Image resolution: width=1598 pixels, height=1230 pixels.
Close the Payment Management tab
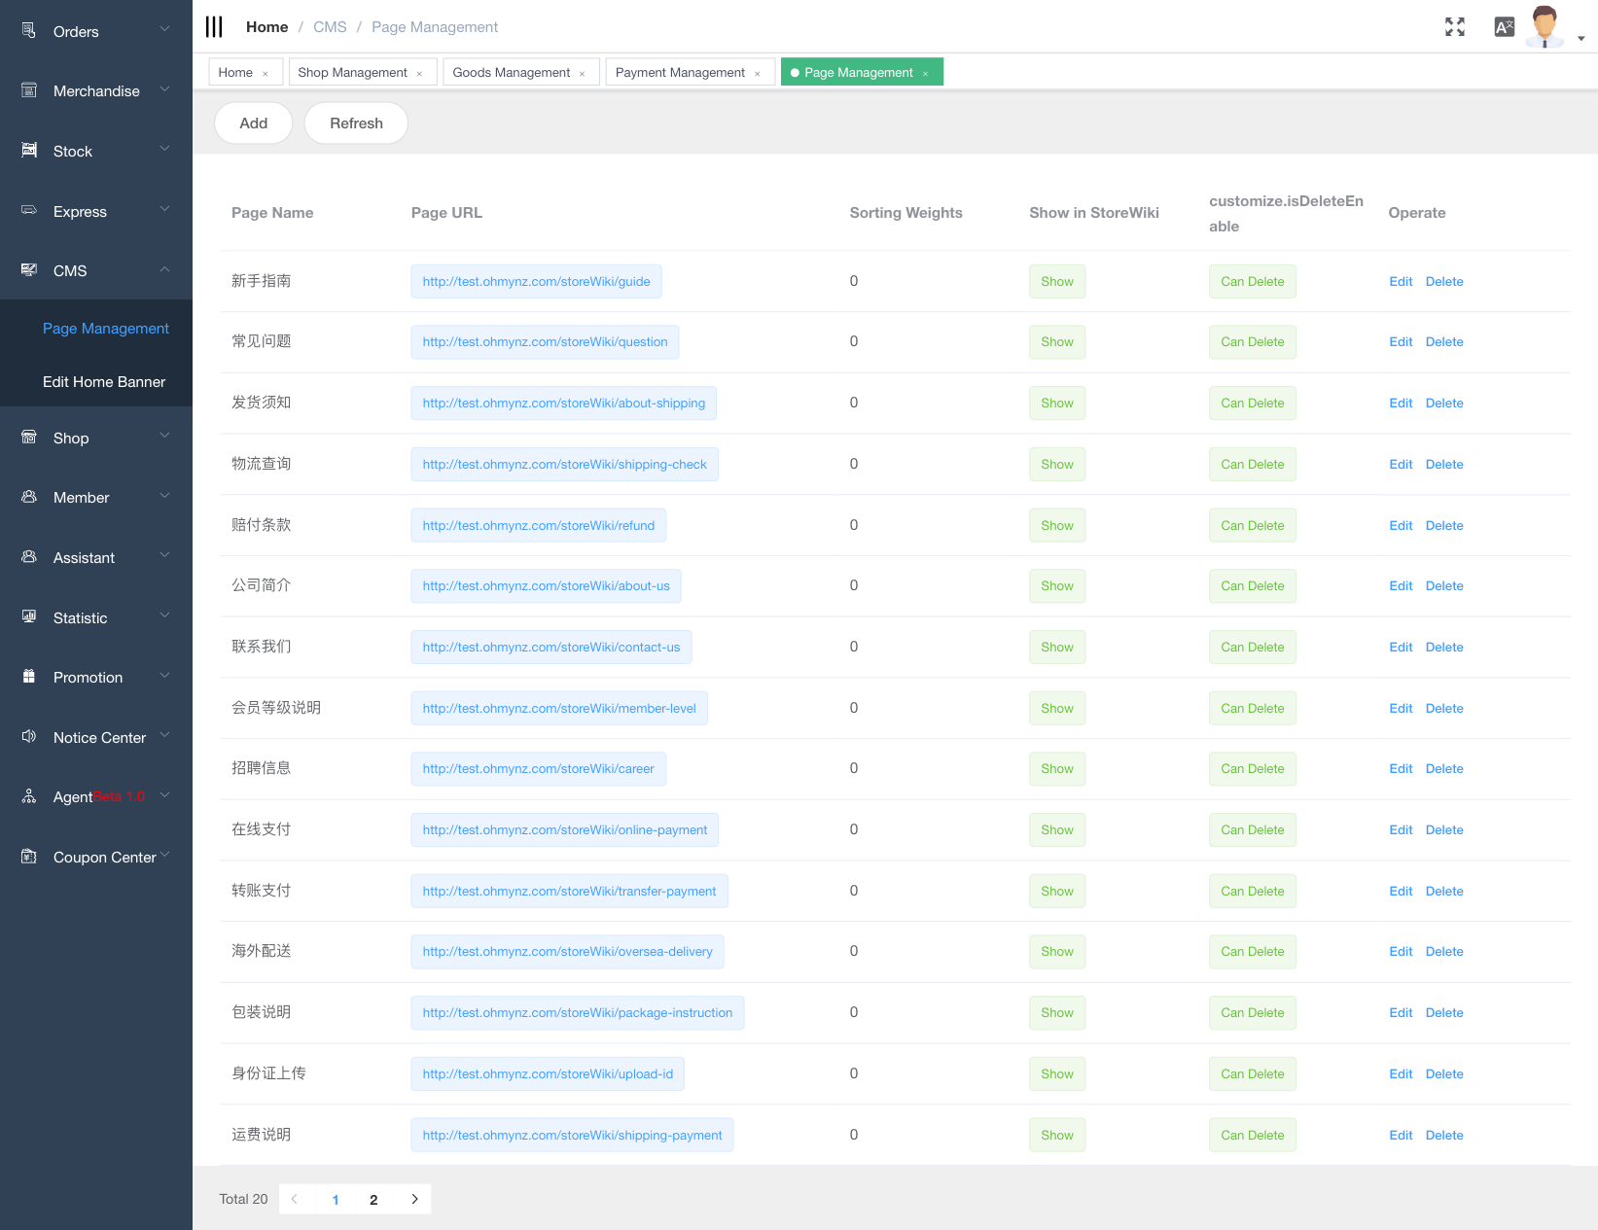[758, 74]
